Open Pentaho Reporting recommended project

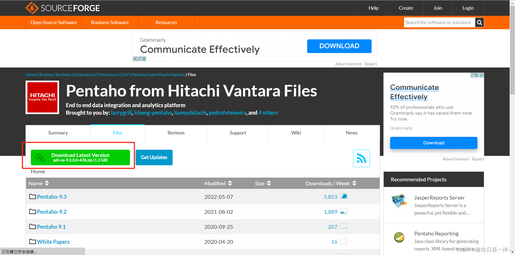(436, 234)
